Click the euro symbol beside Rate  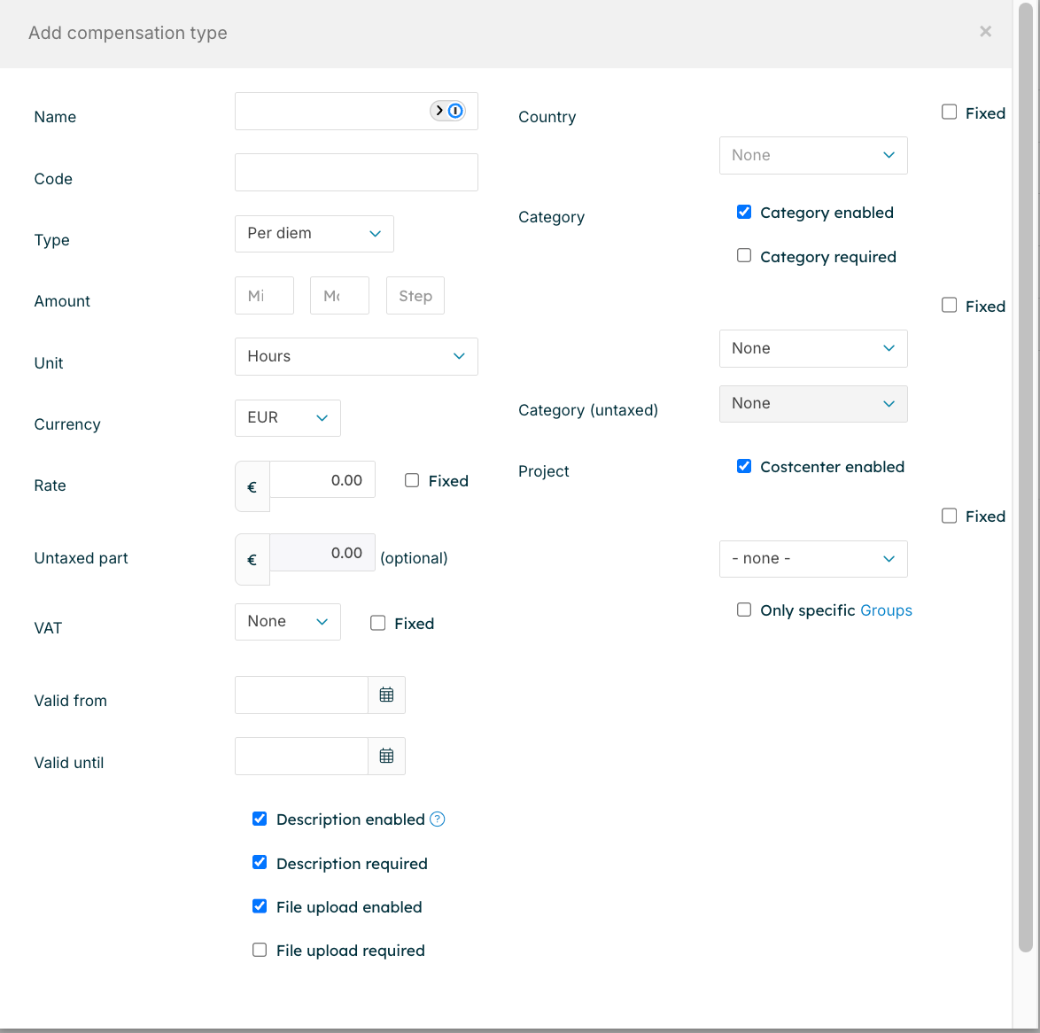coord(252,486)
